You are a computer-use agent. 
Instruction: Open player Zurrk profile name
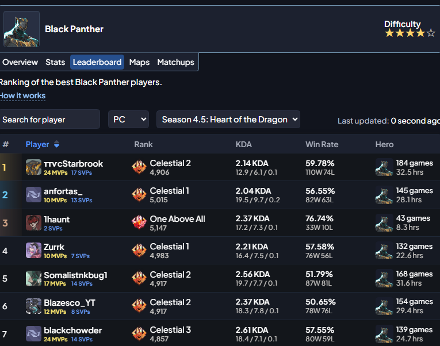[x=54, y=247]
